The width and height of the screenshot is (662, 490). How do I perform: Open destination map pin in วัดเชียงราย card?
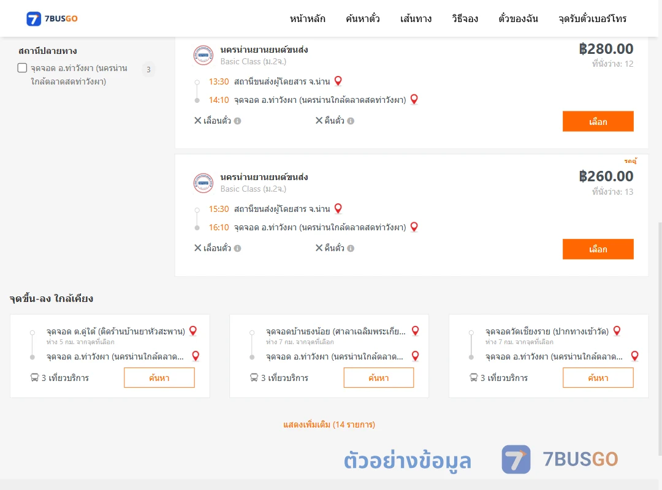click(634, 356)
